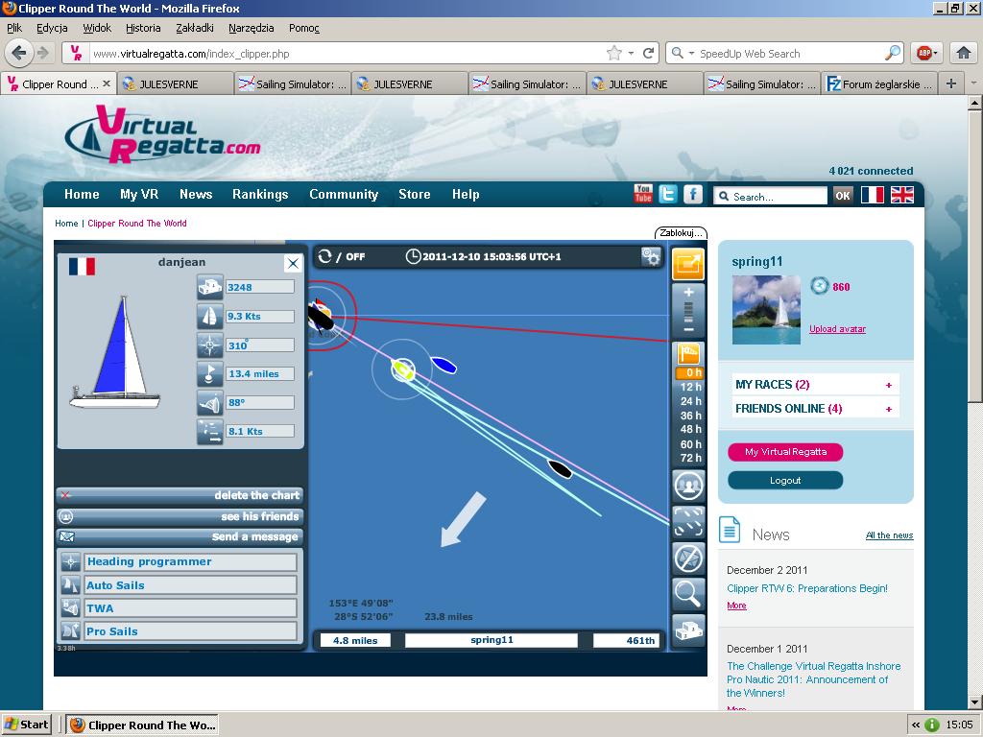Image resolution: width=983 pixels, height=737 pixels.
Task: Open the podium rankings icon on map toolbar
Action: pyautogui.click(x=688, y=630)
